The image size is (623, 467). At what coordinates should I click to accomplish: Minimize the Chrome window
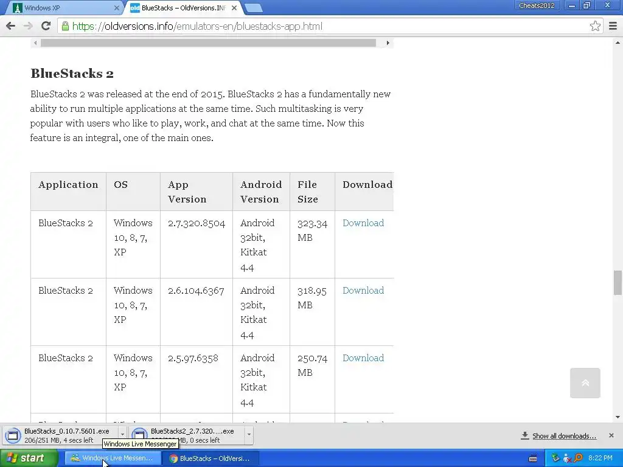(x=571, y=5)
